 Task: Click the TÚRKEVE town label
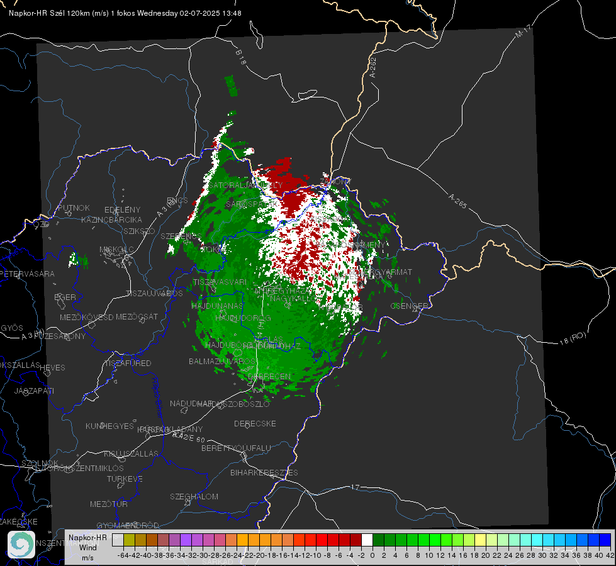click(x=125, y=479)
